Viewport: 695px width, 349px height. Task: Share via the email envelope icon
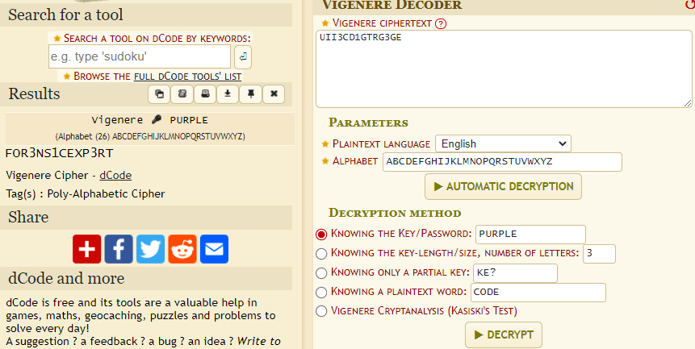point(214,248)
